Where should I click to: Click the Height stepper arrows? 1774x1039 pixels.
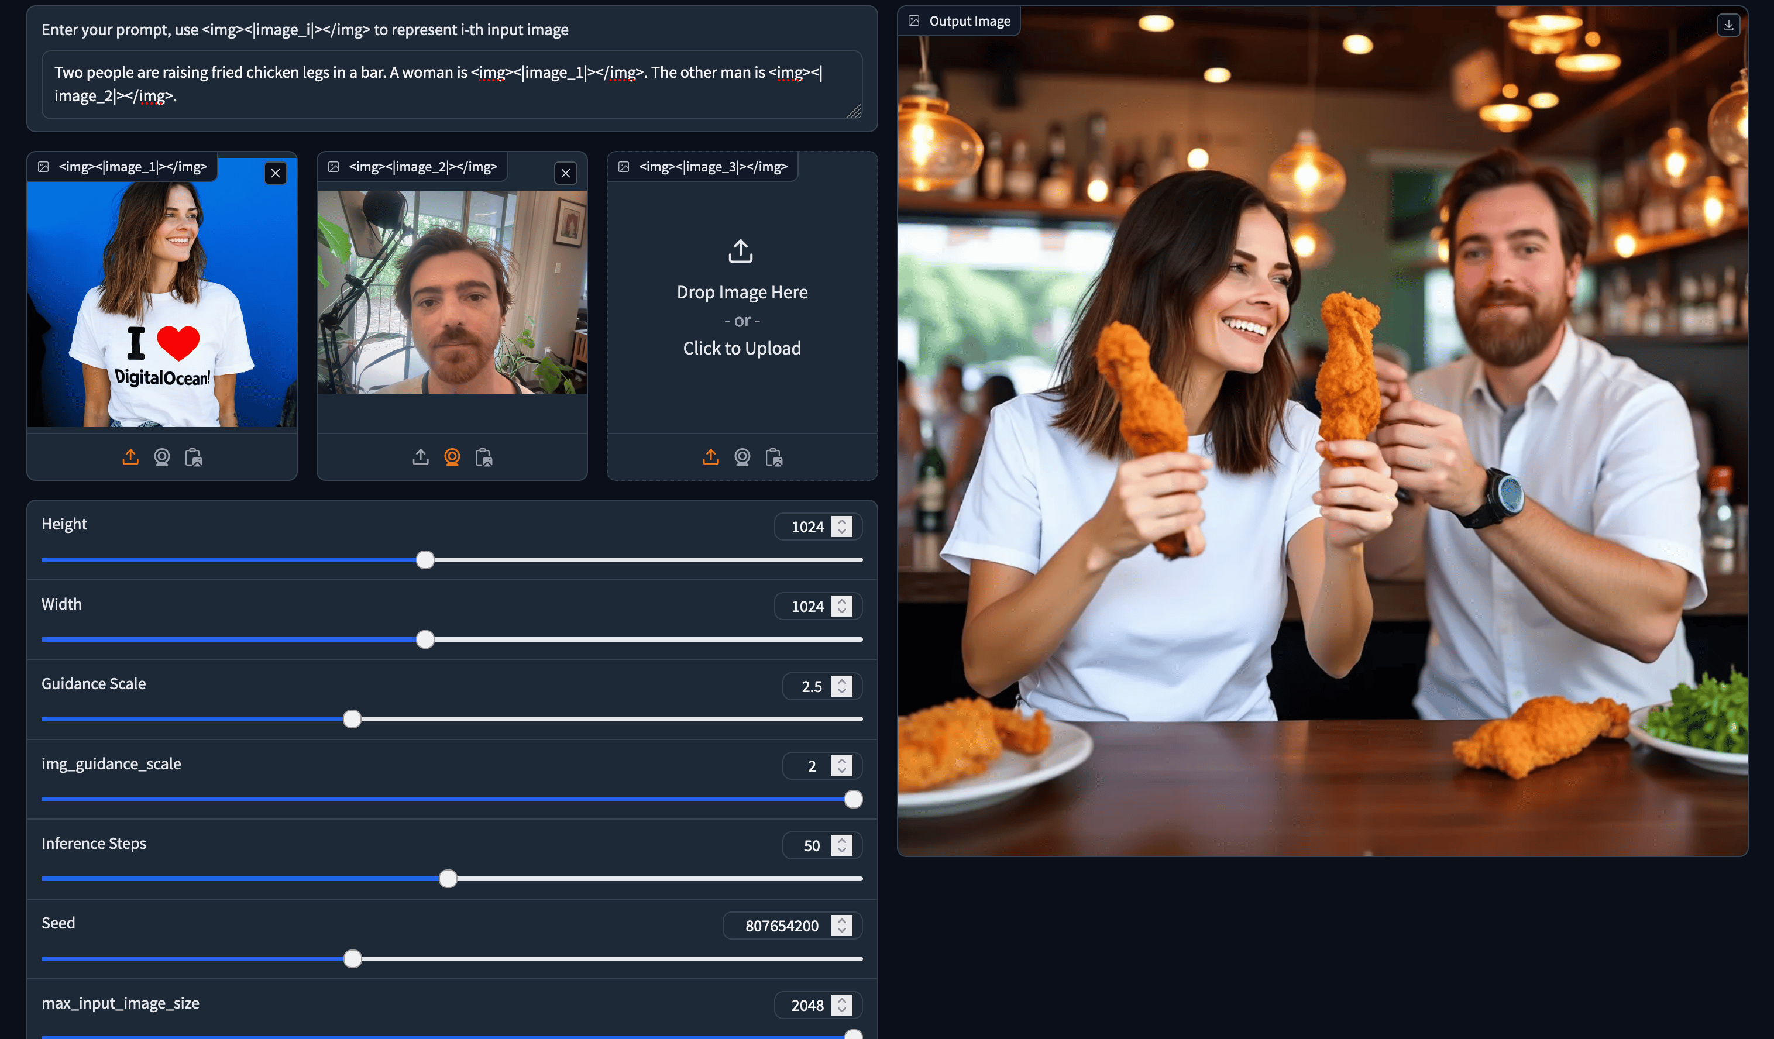pyautogui.click(x=842, y=527)
